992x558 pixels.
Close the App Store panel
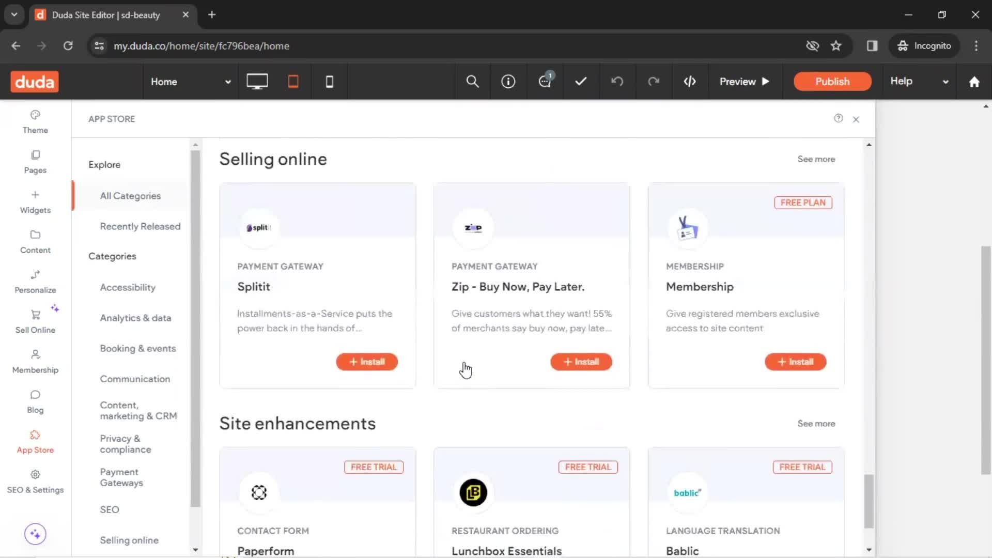point(856,119)
